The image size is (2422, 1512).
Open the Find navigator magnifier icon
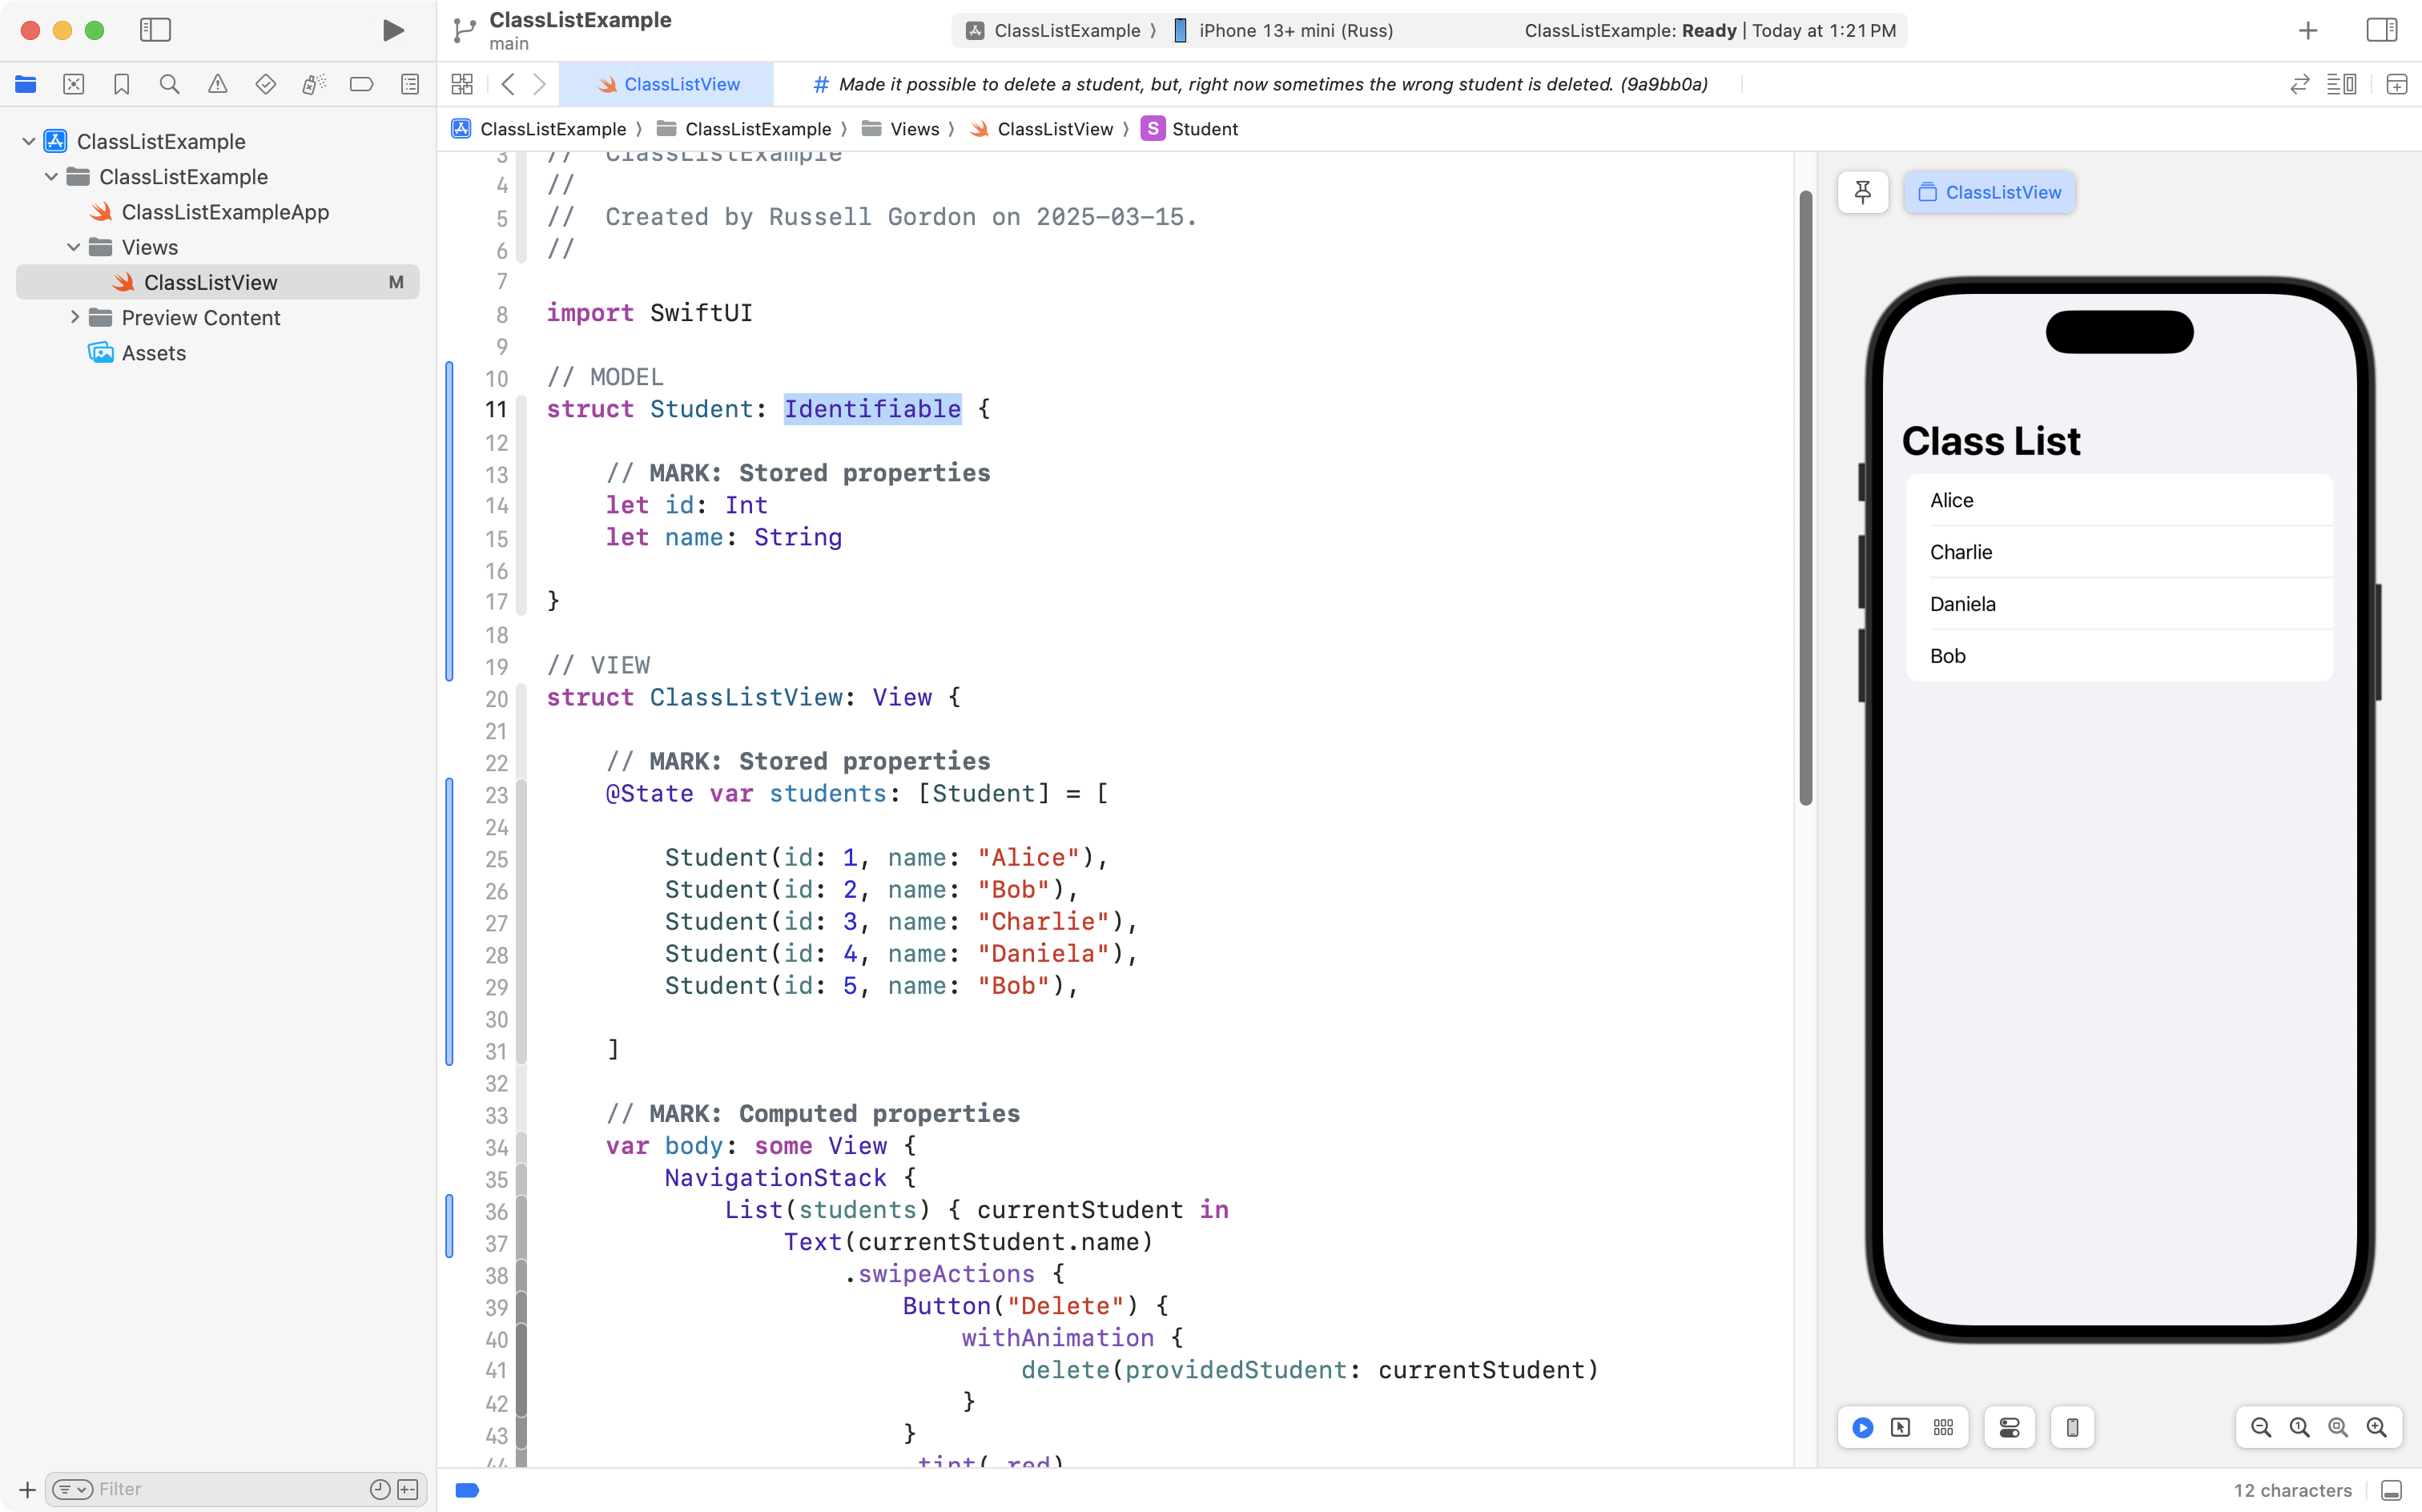tap(169, 84)
